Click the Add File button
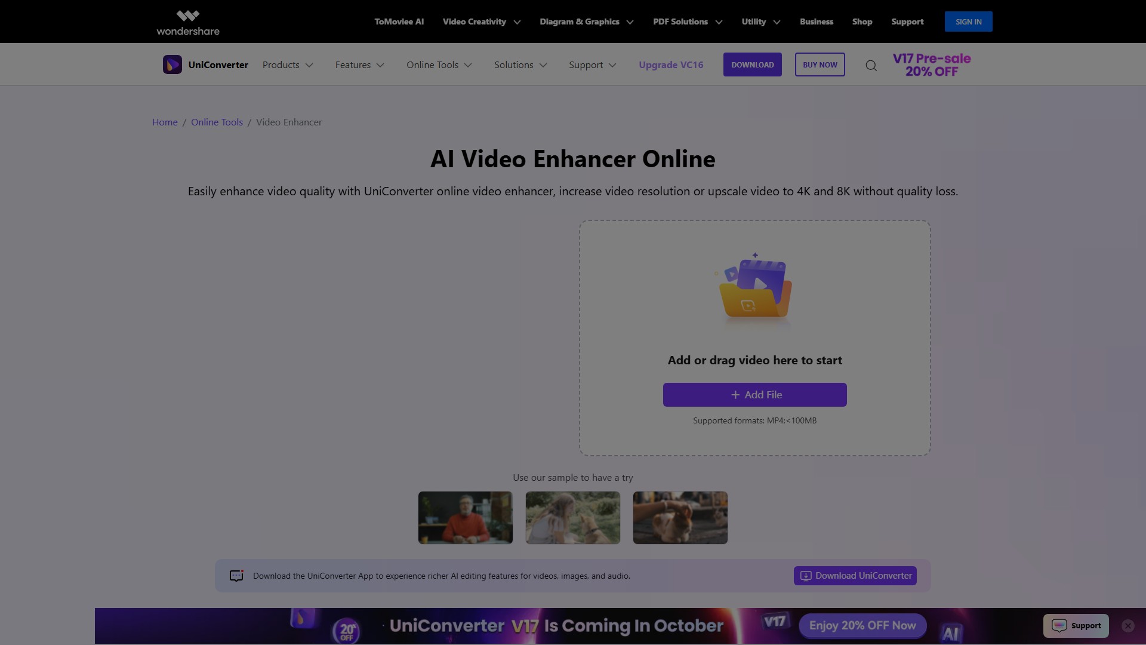 tap(754, 395)
